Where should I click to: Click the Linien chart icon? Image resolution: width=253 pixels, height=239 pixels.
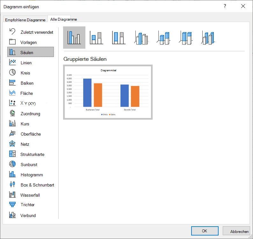tap(12, 62)
